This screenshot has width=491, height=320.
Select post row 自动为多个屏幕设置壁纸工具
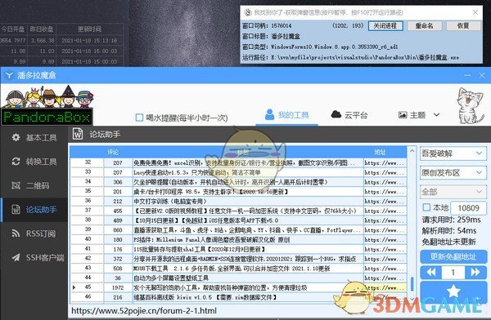point(239,278)
